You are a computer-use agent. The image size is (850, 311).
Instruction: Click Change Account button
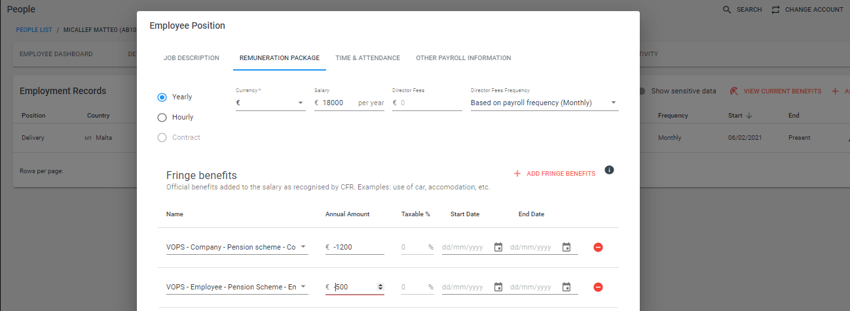tap(807, 10)
